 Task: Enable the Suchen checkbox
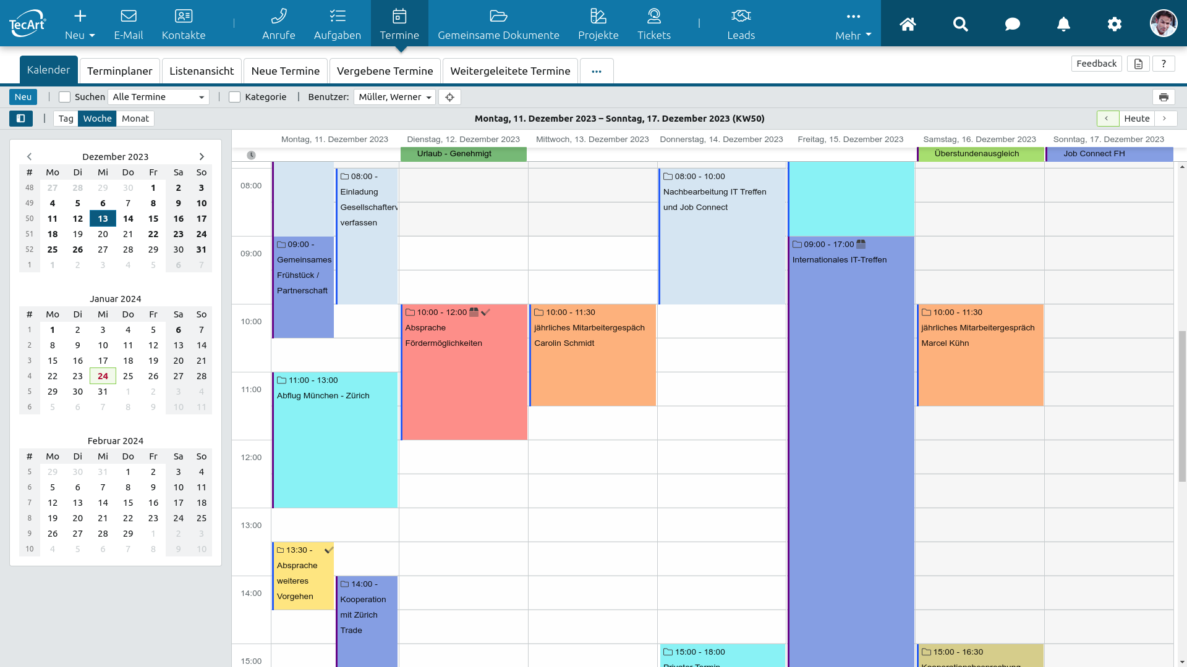coord(64,97)
